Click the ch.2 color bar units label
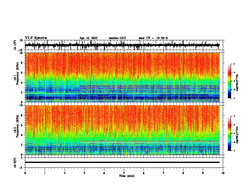Viewport: 251px width, 194px height. [x=237, y=135]
